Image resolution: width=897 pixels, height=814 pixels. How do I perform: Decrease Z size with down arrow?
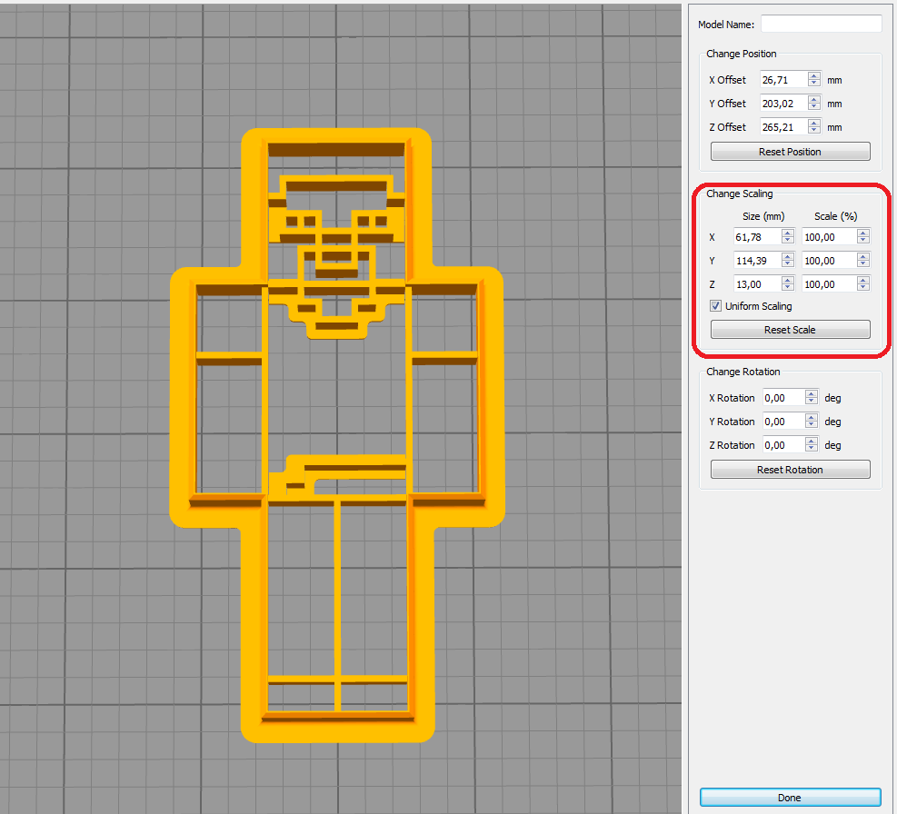click(x=788, y=288)
